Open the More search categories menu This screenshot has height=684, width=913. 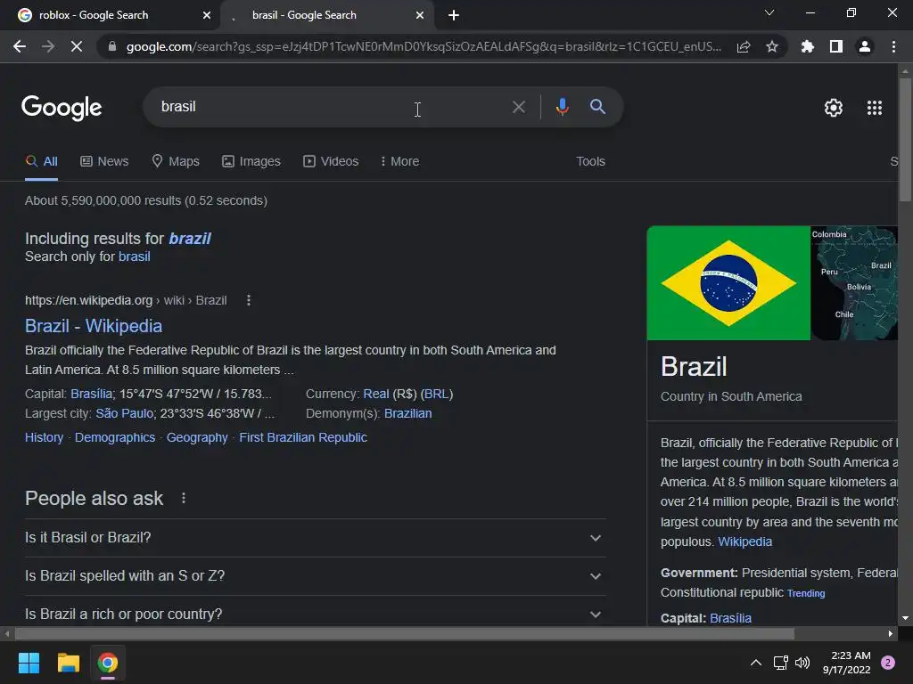399,162
